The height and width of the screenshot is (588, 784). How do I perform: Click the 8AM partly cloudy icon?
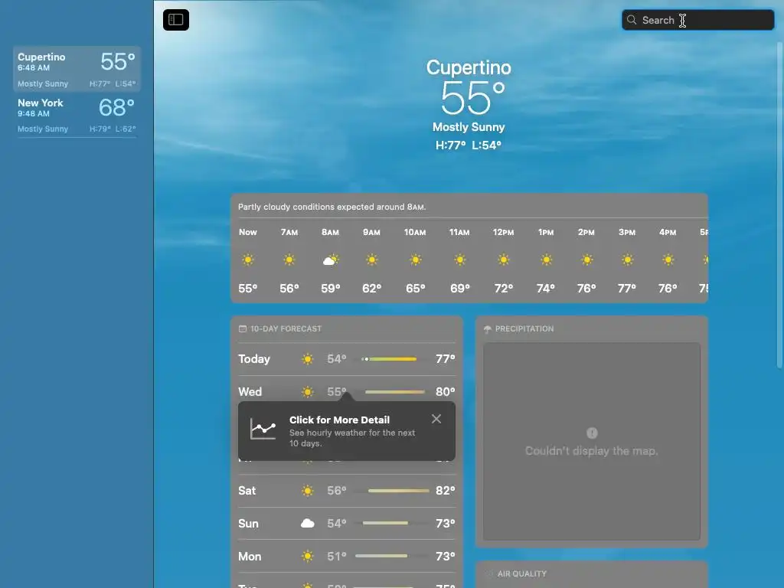click(331, 260)
